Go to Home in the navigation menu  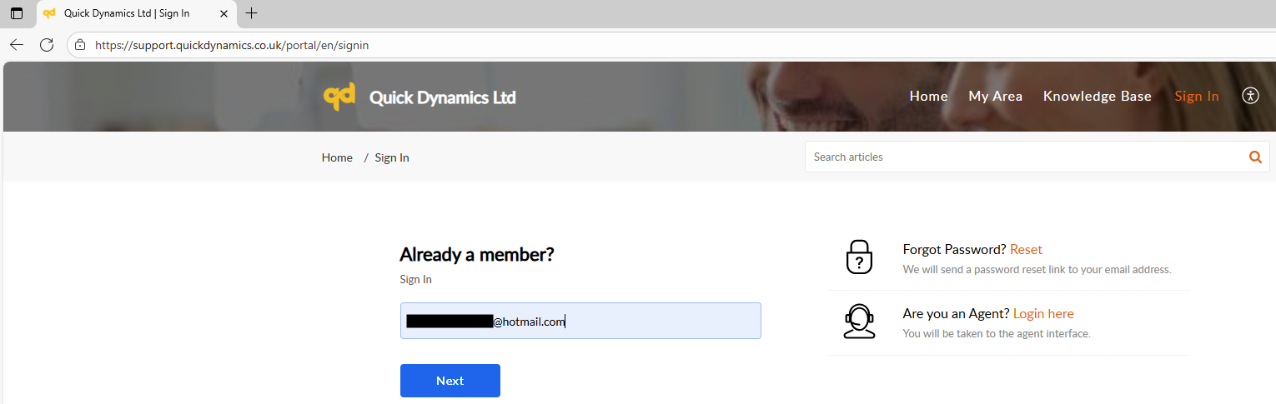[928, 97]
